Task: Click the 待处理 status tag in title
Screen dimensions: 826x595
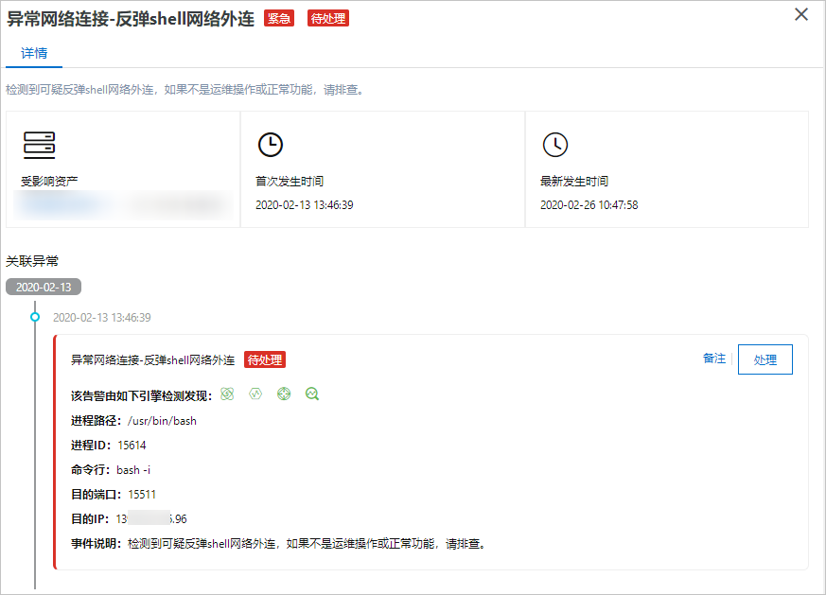Action: coord(328,18)
